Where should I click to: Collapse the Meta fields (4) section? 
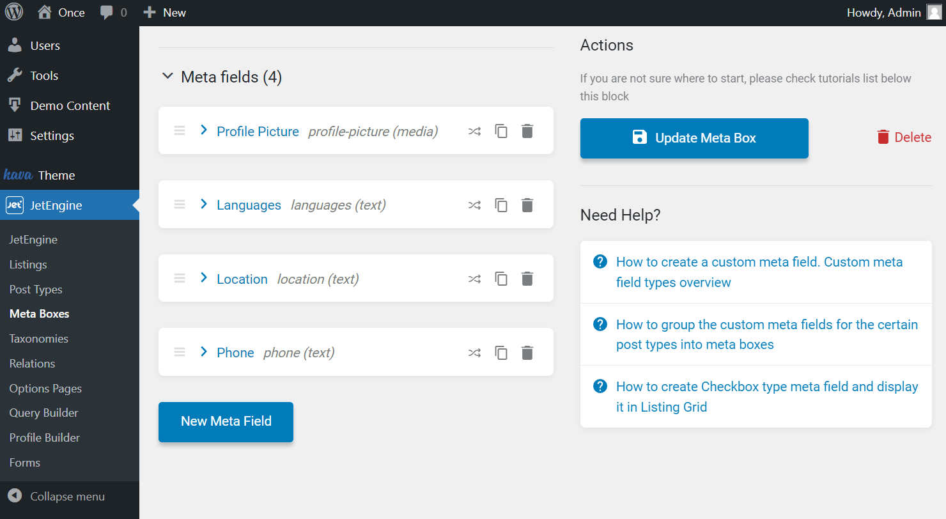pos(167,76)
